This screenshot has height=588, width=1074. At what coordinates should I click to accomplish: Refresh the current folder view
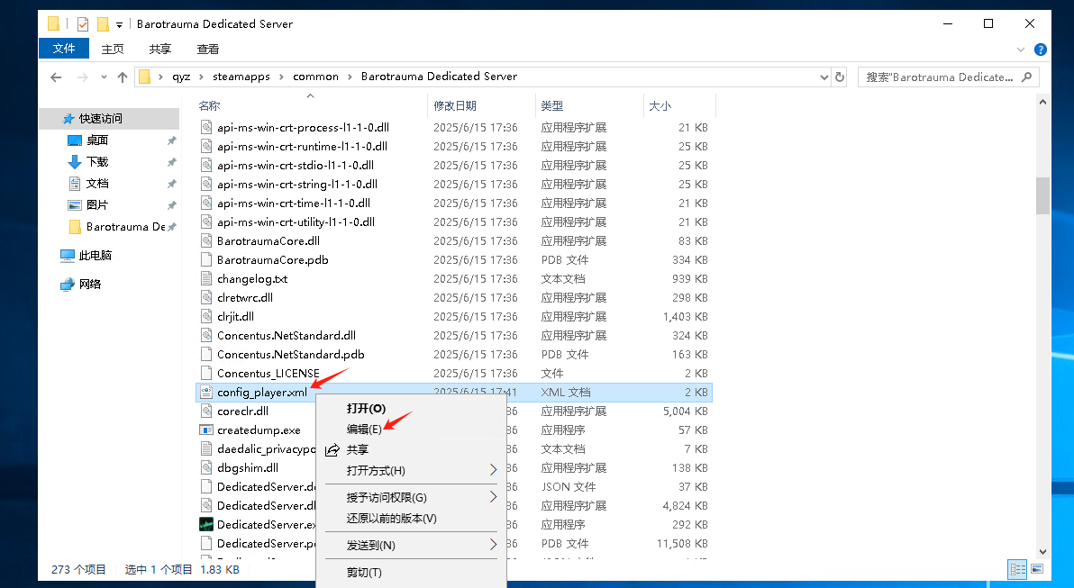(840, 77)
